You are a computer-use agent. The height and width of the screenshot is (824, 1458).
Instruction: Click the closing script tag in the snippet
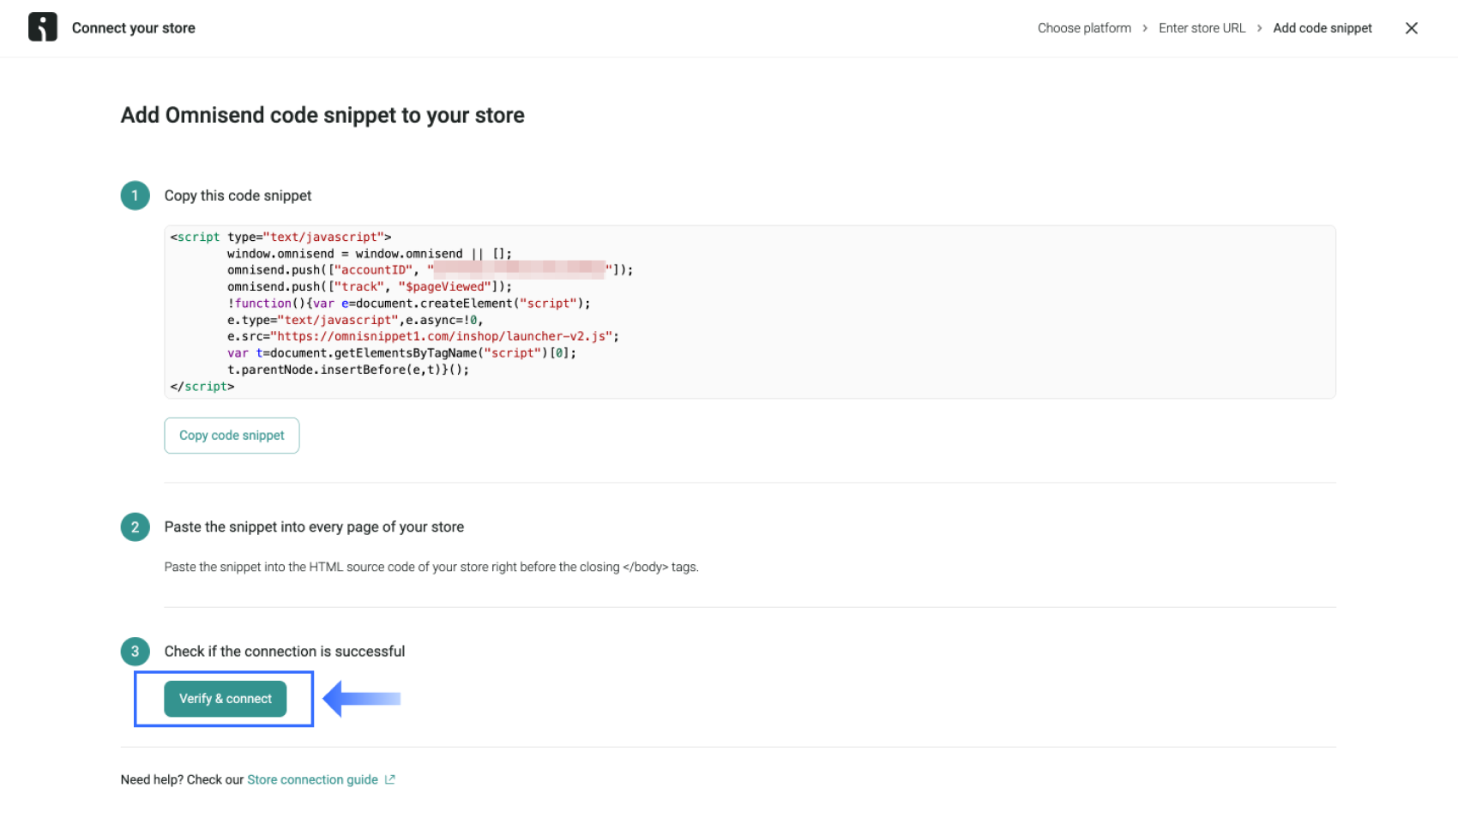point(203,386)
